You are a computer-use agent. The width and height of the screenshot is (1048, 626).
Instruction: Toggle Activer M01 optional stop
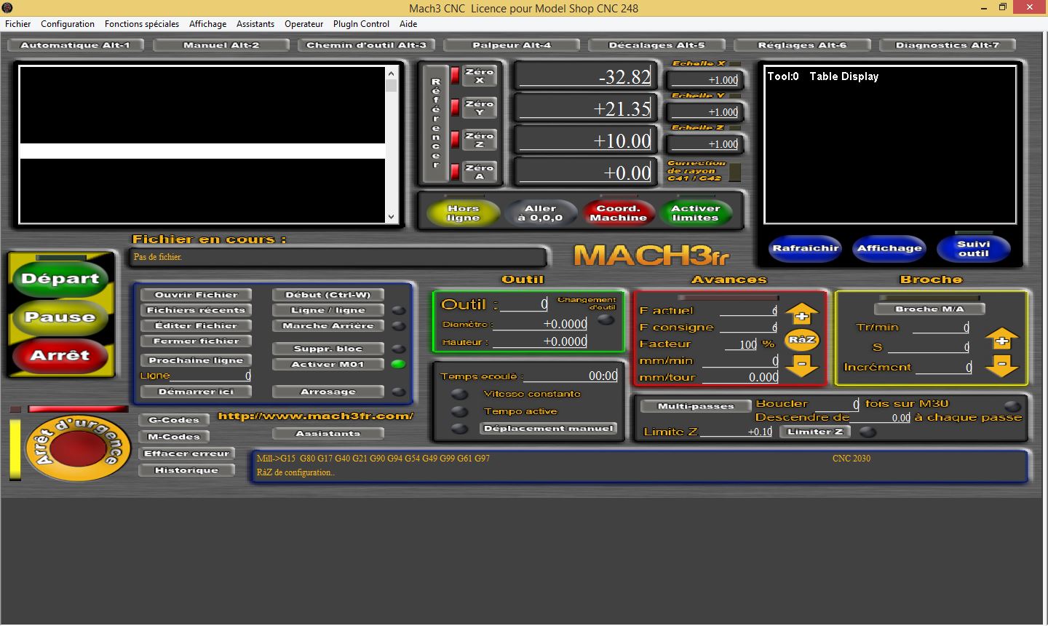328,364
